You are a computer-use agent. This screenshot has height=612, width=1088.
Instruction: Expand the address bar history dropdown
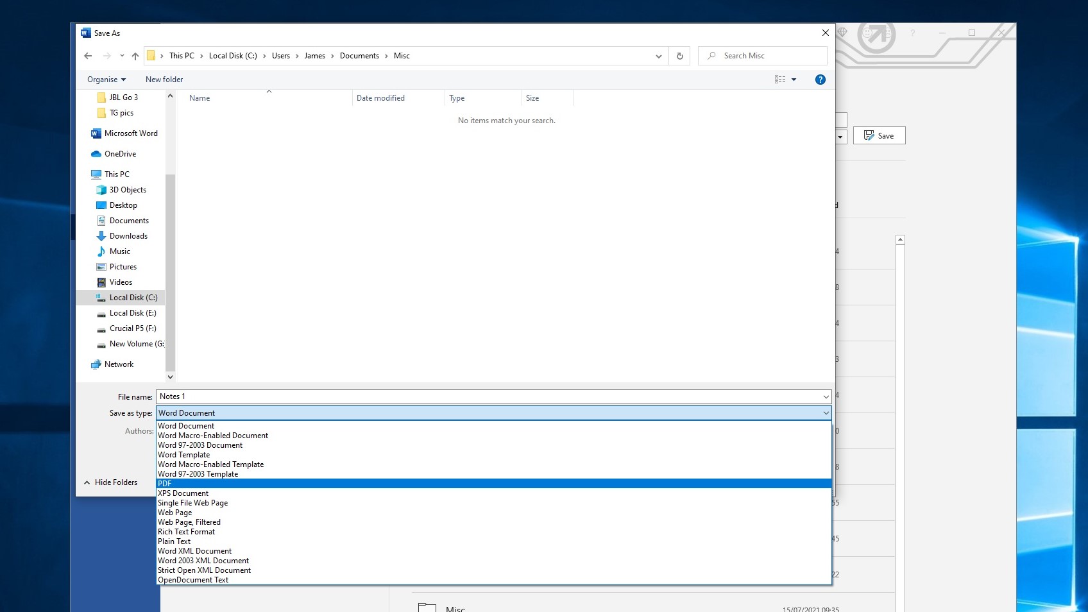tap(658, 56)
